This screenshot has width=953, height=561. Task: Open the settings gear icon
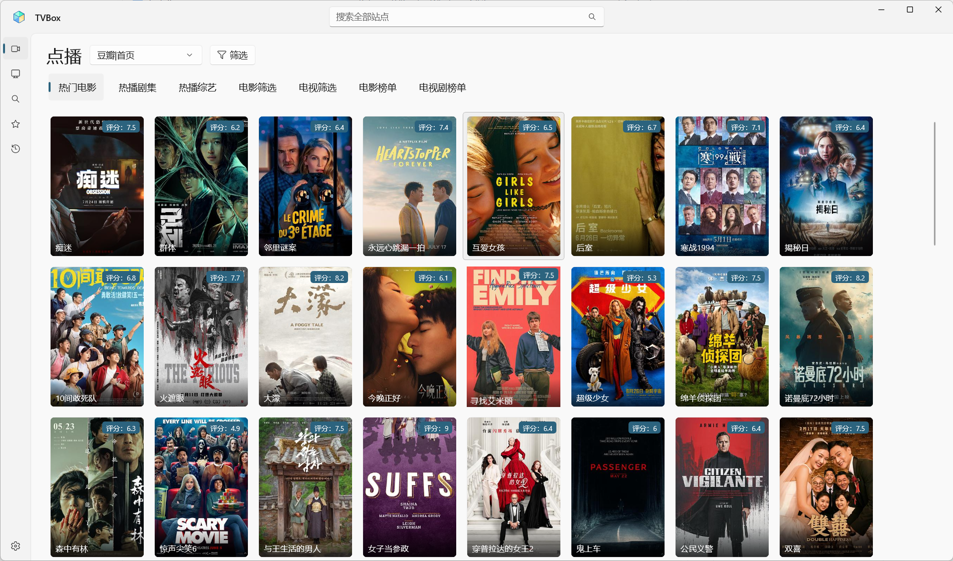tap(16, 546)
